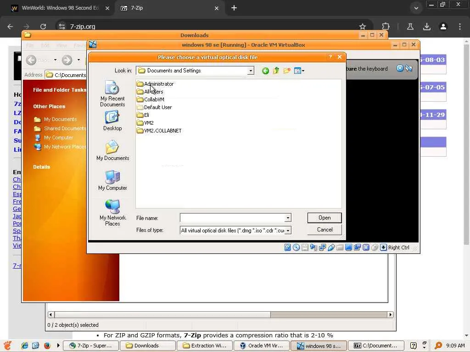Click the don't-show-again icon in keyboard notification
This screenshot has height=352, width=470.
[408, 68]
